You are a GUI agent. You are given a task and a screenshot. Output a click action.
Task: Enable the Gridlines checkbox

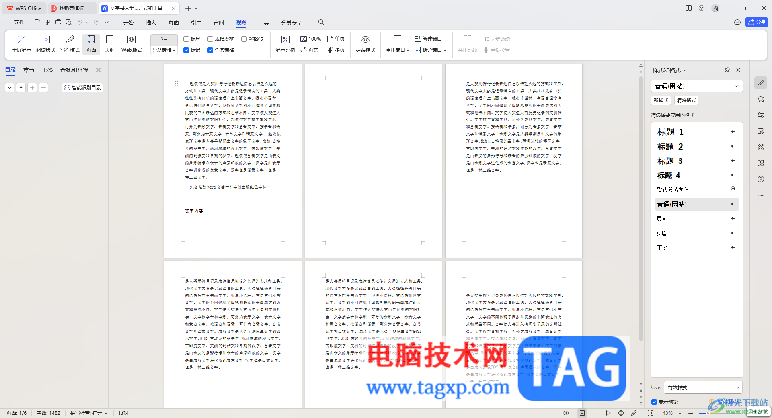point(244,39)
